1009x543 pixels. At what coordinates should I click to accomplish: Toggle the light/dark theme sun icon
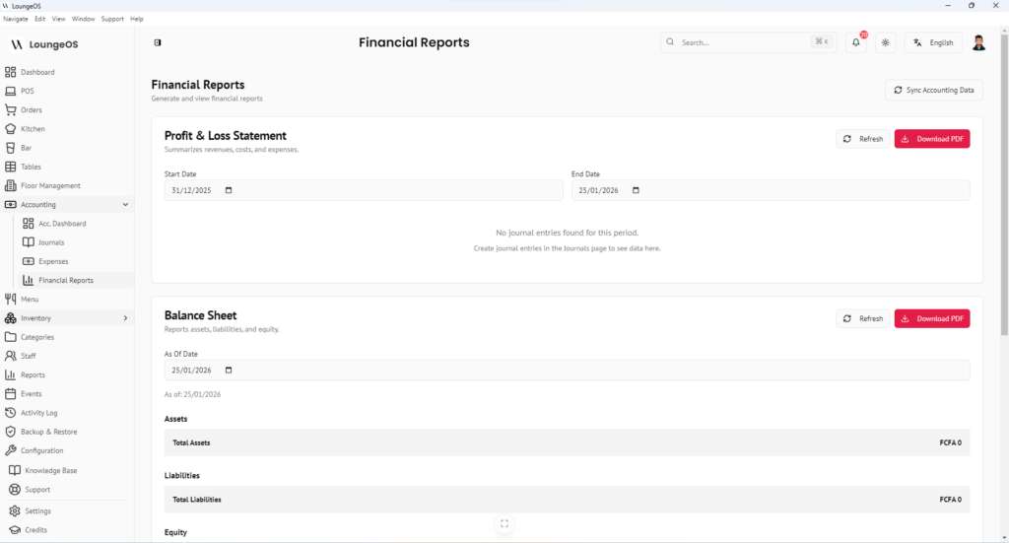[886, 42]
